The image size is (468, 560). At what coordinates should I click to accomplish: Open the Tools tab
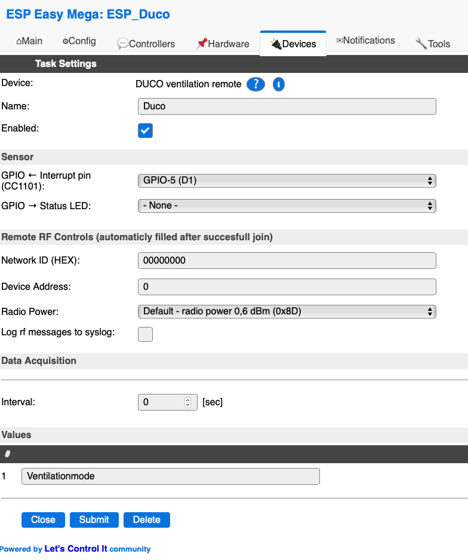click(433, 44)
